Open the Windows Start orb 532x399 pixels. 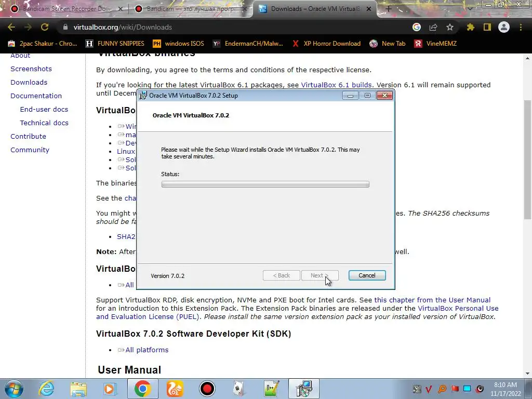(14, 389)
